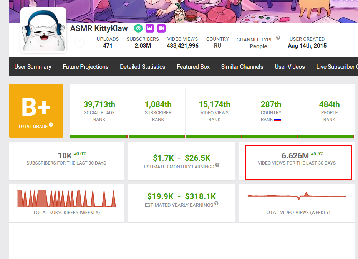Click the Aug 14th, 2015 creation date
The width and height of the screenshot is (358, 259).
click(307, 46)
